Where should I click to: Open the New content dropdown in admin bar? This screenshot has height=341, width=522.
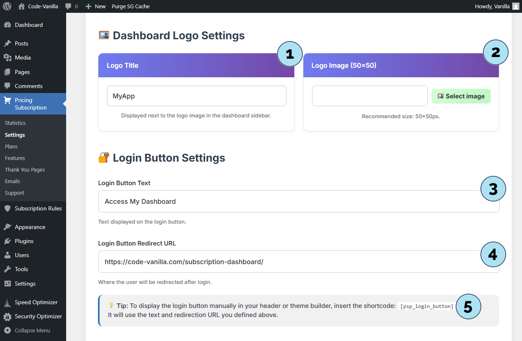pos(95,6)
